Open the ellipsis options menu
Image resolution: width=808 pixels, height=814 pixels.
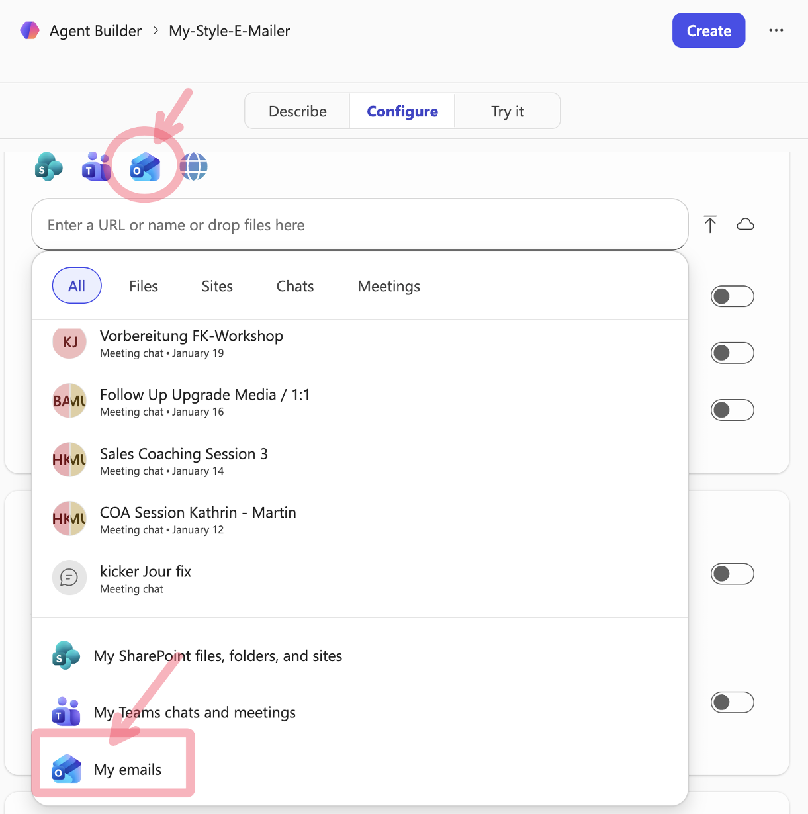776,30
